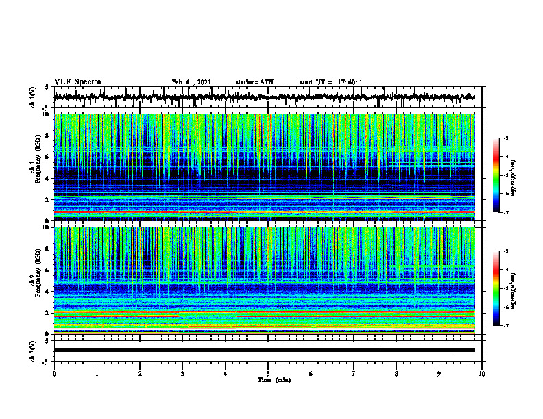
Task: Click the ch.2 color scale log(PSD) unit label
Action: point(514,292)
